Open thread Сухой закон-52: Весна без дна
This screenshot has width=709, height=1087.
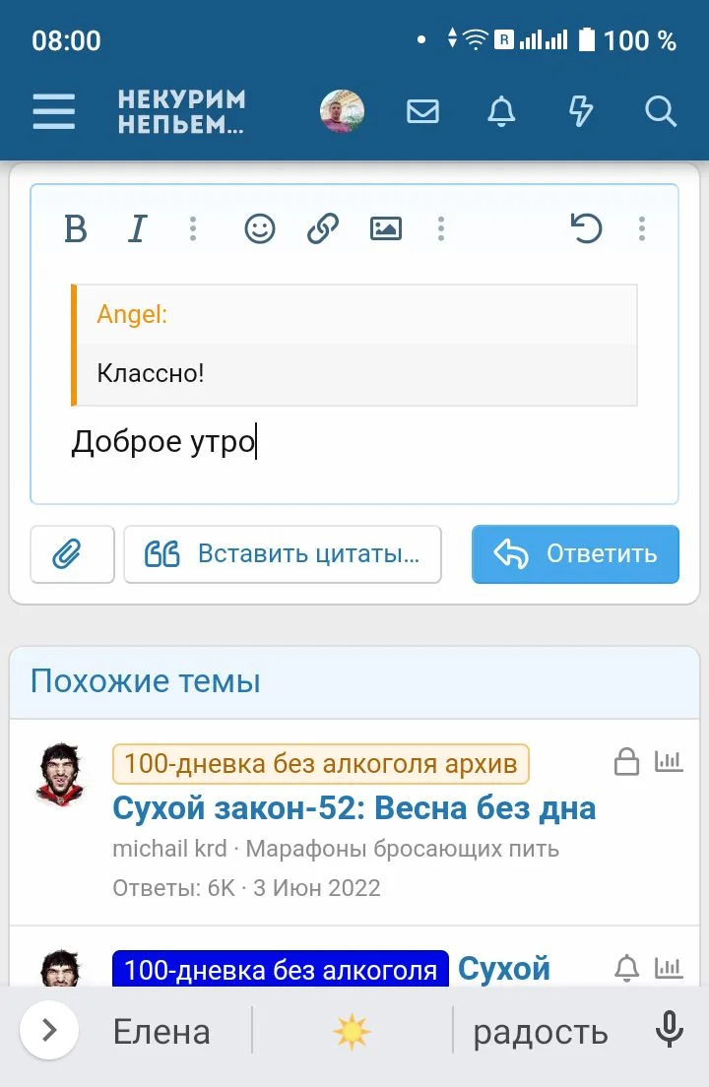click(x=354, y=808)
